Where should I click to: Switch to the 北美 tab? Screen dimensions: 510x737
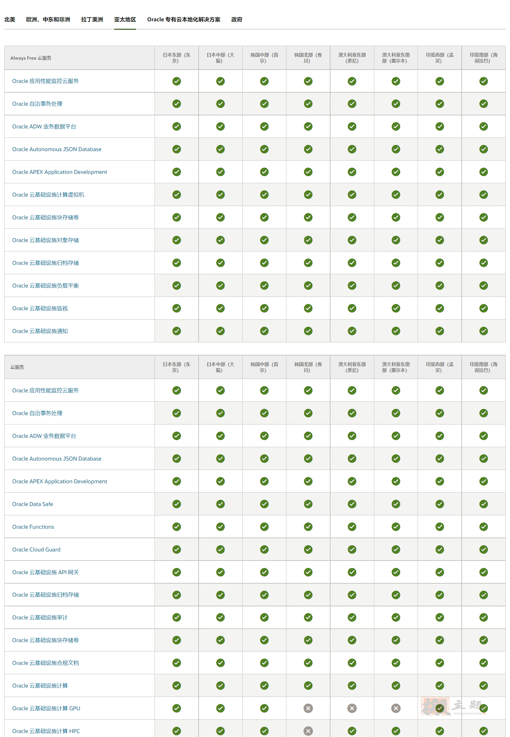pos(10,20)
